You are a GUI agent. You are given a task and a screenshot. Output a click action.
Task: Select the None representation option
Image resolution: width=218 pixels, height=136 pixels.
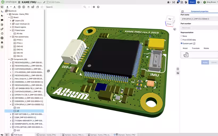(181, 36)
